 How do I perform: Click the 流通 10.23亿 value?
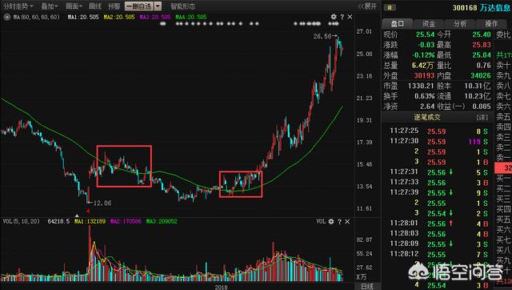478,96
